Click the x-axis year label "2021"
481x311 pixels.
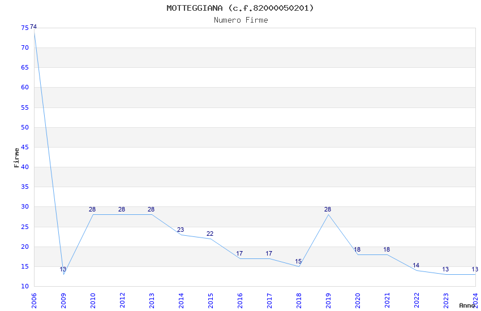[388, 301]
